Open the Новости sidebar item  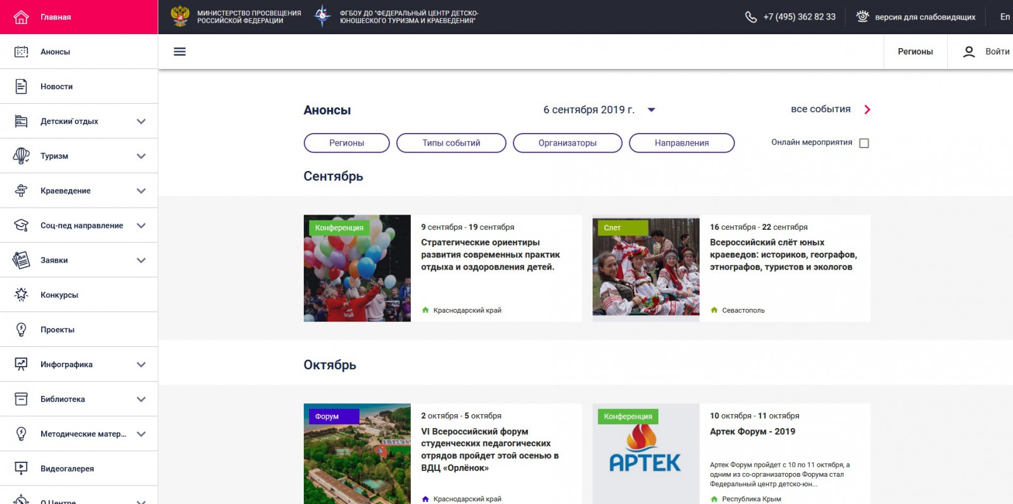click(79, 87)
